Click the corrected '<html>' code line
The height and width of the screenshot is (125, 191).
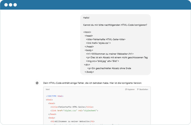[49, 100]
